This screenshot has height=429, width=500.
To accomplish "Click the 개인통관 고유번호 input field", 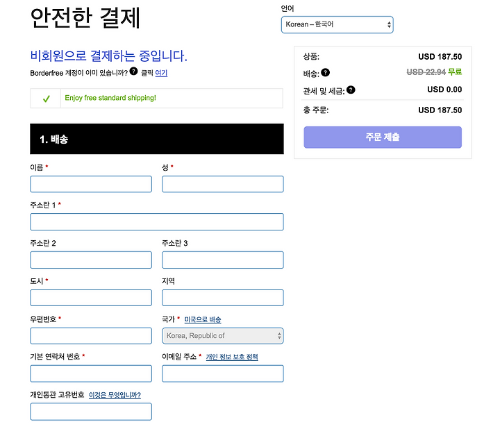I will click(91, 412).
